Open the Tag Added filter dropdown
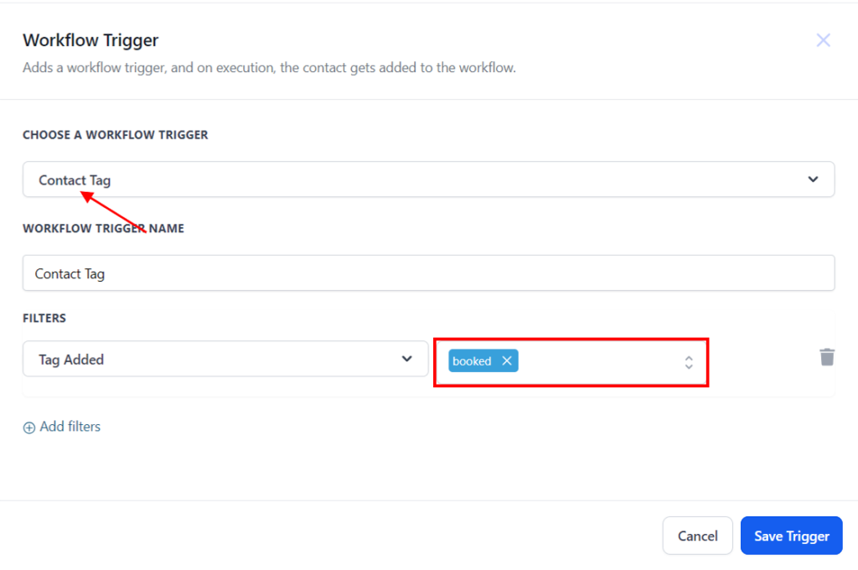Image resolution: width=858 pixels, height=570 pixels. pyautogui.click(x=218, y=359)
